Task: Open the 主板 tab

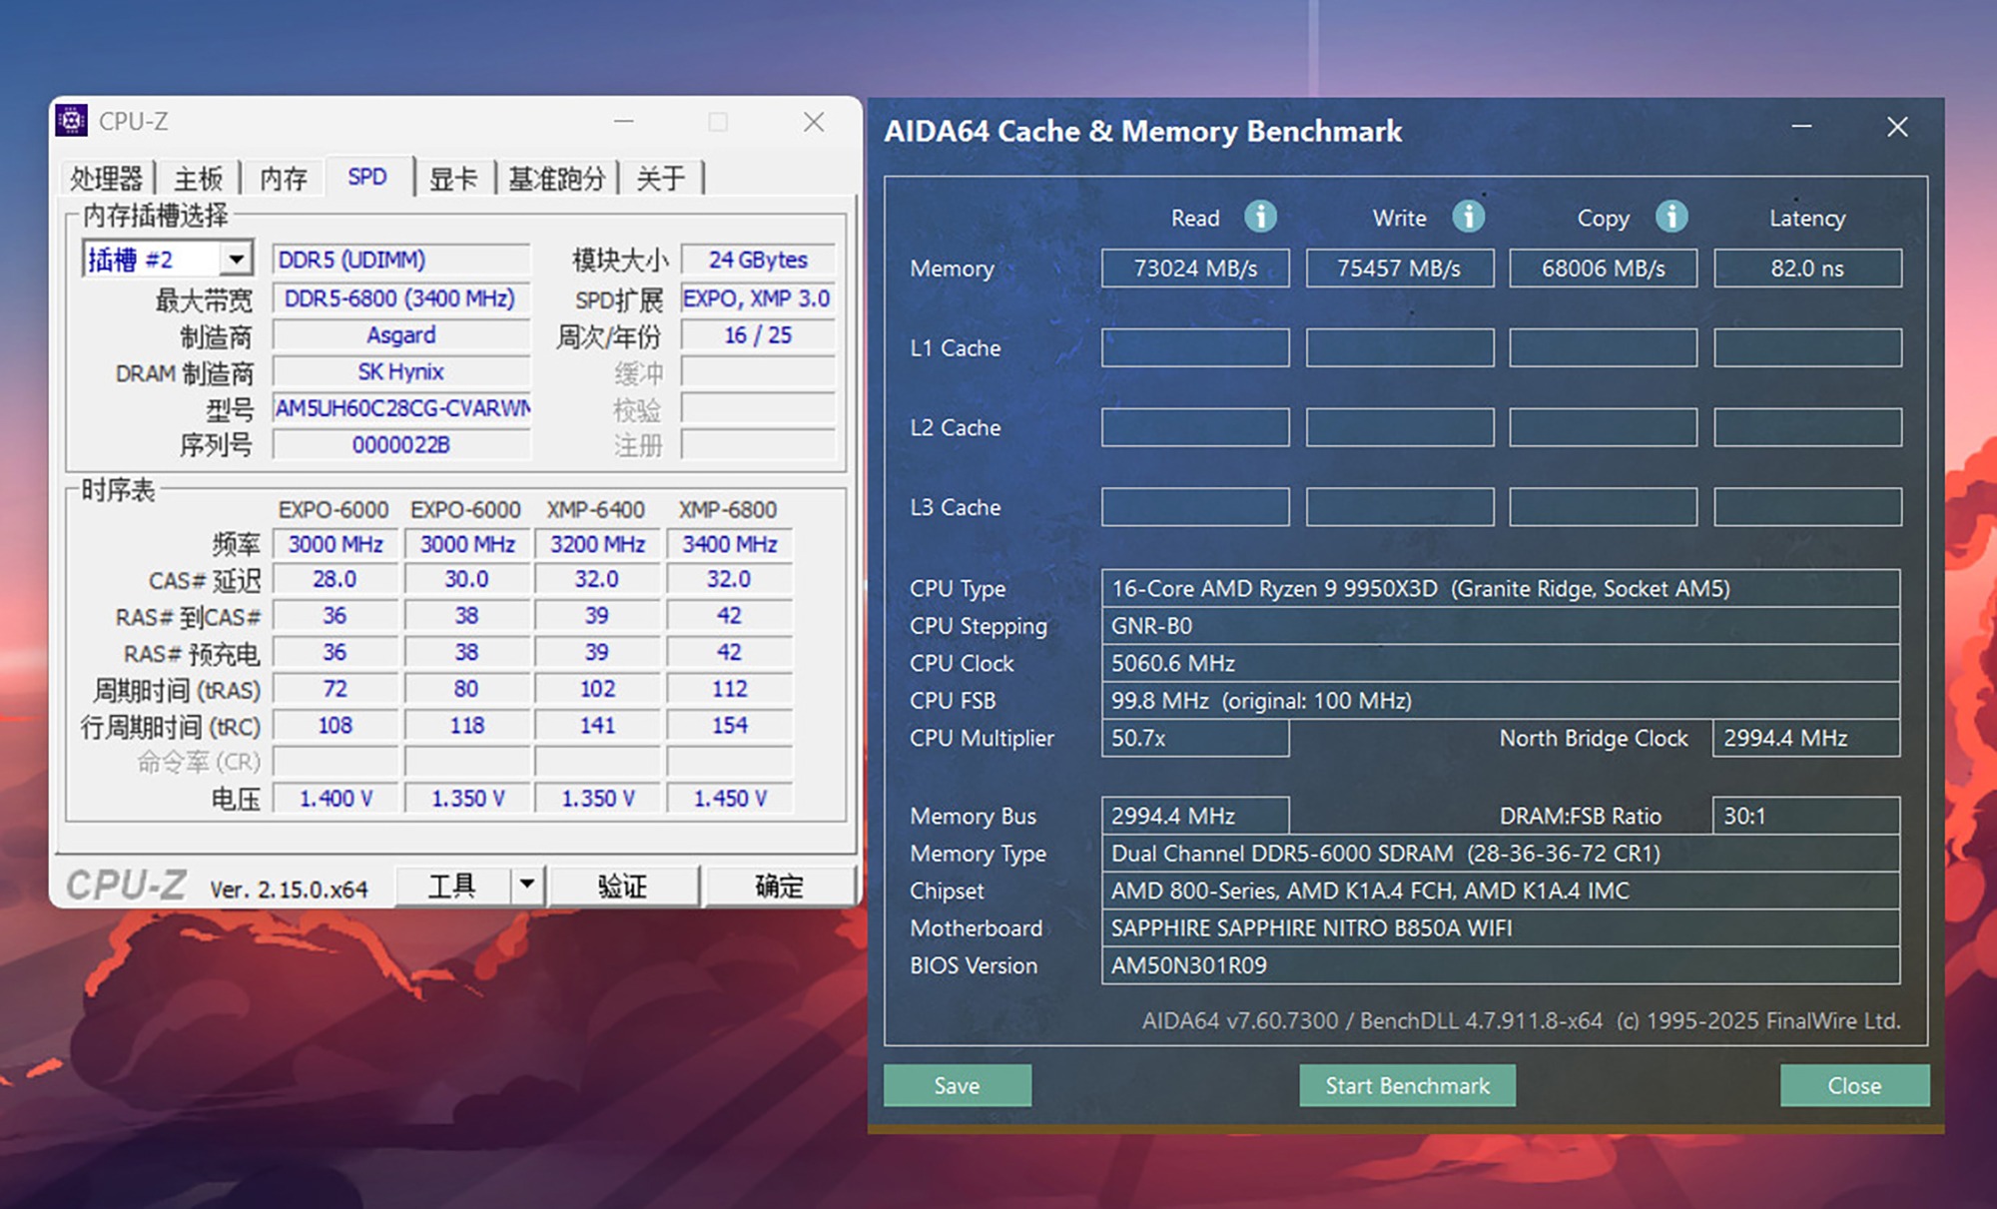Action: 198,179
